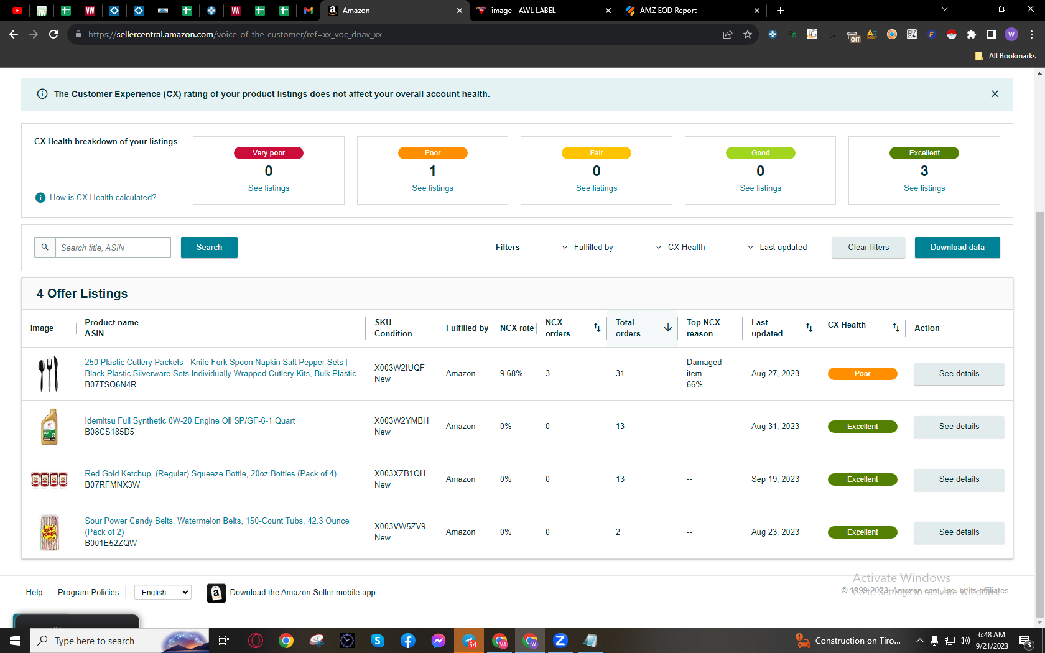Click the Amazon Seller mobile app icon
Image resolution: width=1045 pixels, height=653 pixels.
[x=216, y=593]
